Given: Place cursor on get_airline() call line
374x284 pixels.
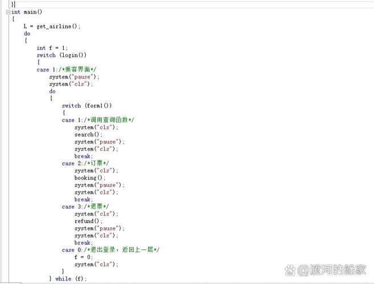Looking at the screenshot, I should coord(52,26).
